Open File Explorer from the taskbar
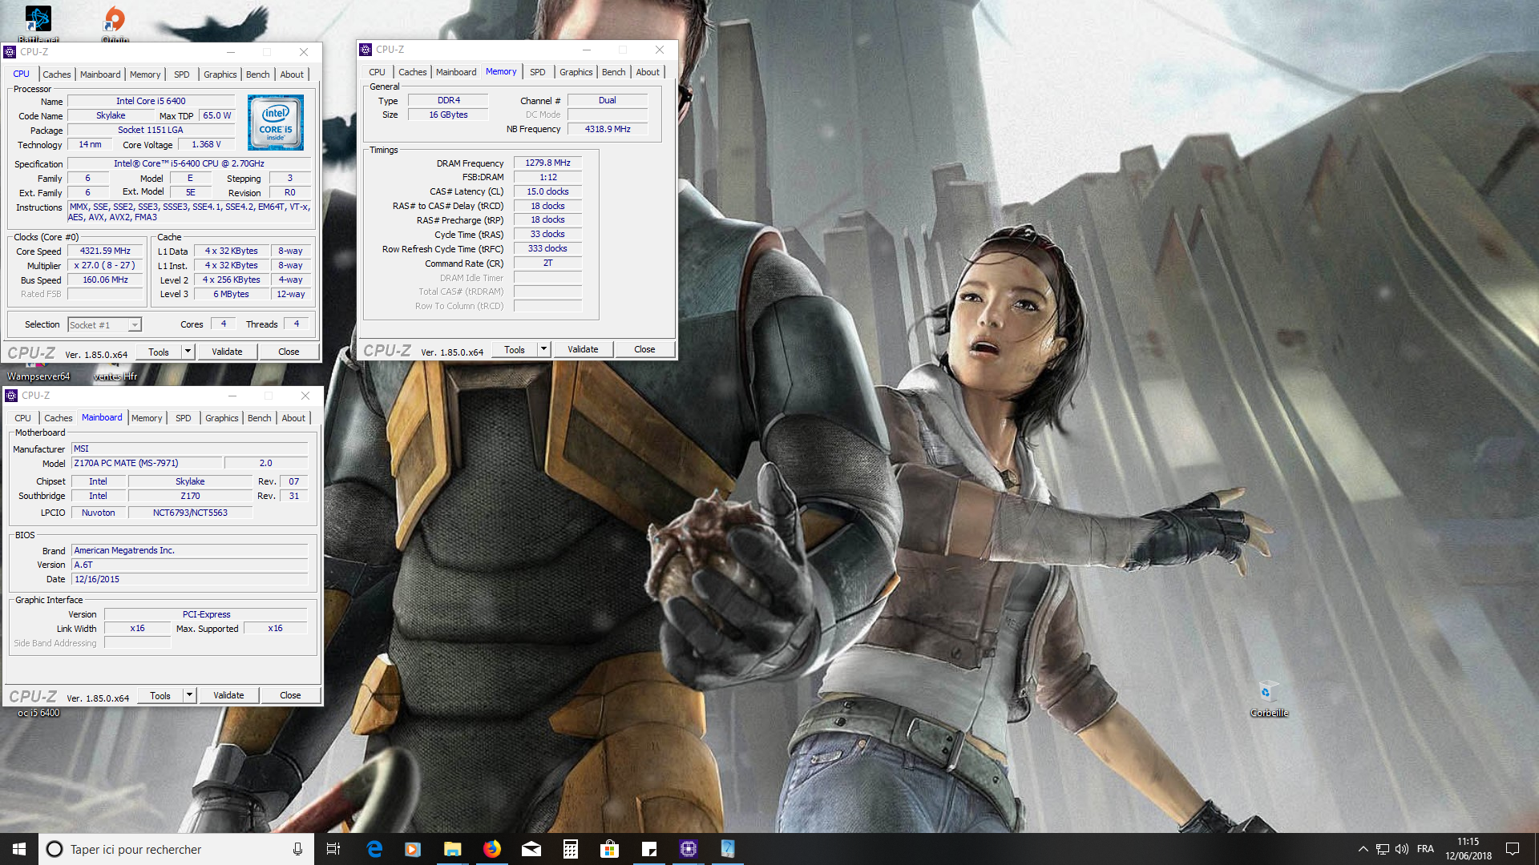 coord(452,849)
